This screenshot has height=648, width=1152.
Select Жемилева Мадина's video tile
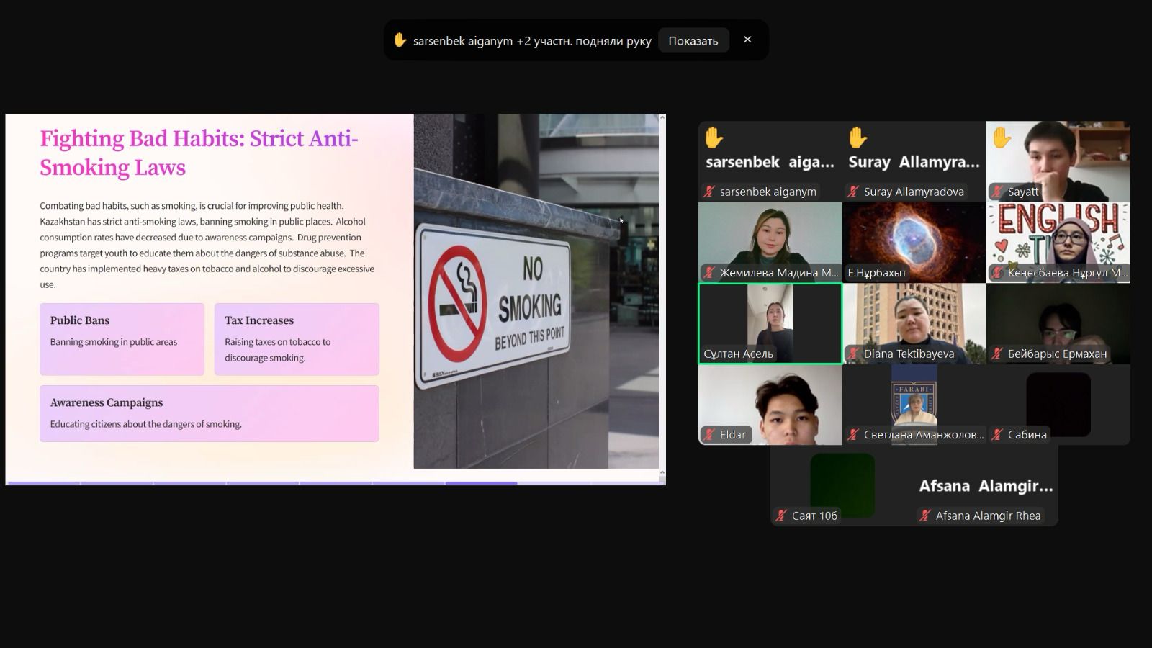pyautogui.click(x=770, y=243)
